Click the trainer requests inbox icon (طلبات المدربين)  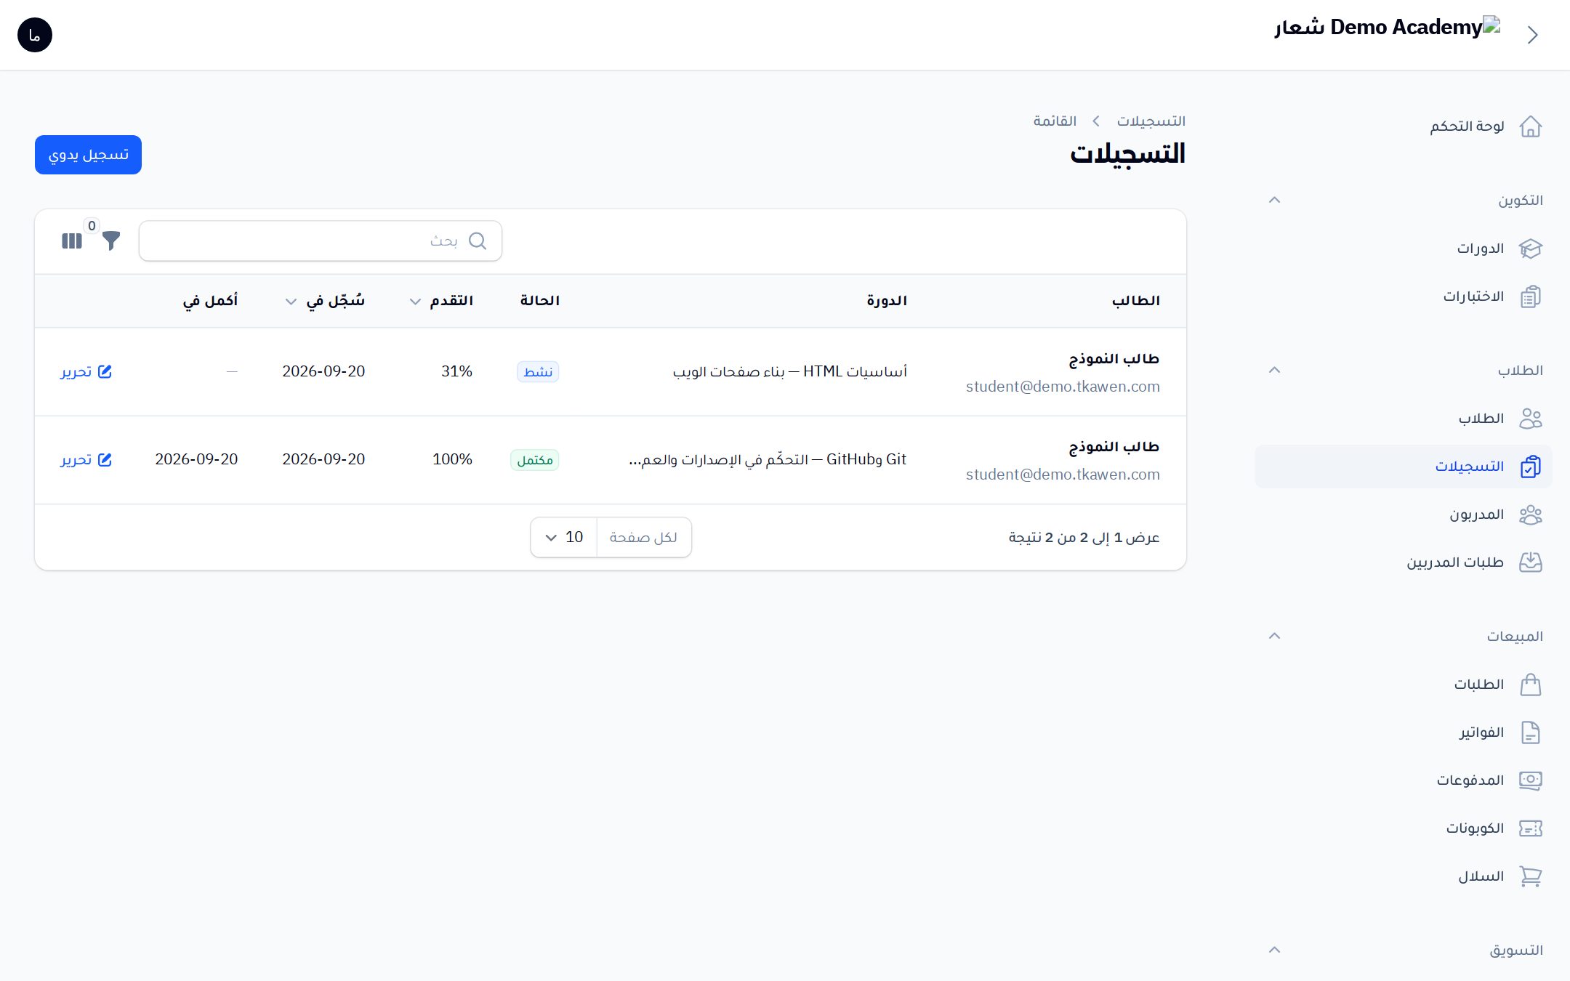point(1530,562)
